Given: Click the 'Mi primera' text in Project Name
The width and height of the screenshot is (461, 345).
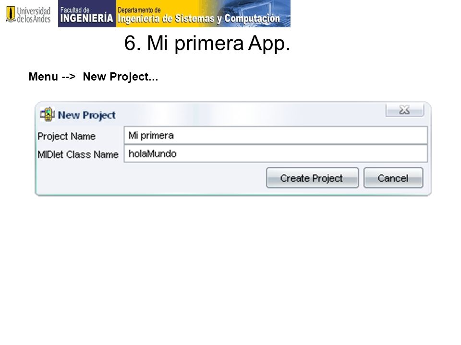Looking at the screenshot, I should (151, 136).
